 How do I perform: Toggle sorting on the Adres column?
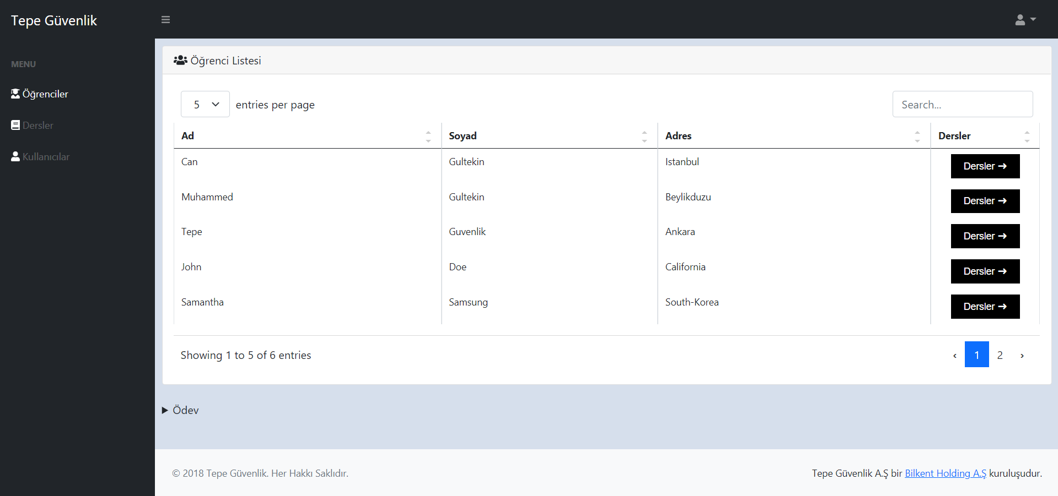tap(917, 135)
